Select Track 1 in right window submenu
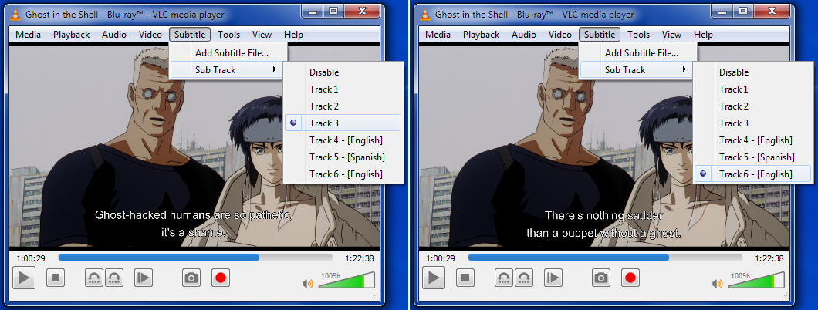 (752, 89)
